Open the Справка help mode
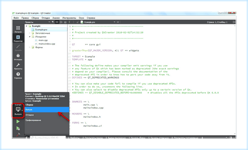Image resolution: width=248 pixels, height=150 pixels. [x=18, y=75]
